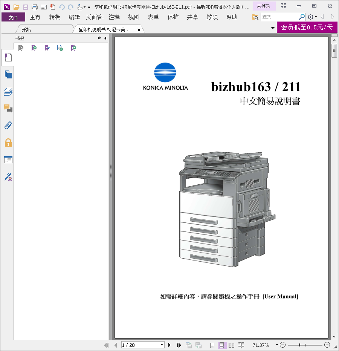Viewport: 339px width, 351px height.
Task: Select the 注释 ribbon tab
Action: [x=114, y=17]
